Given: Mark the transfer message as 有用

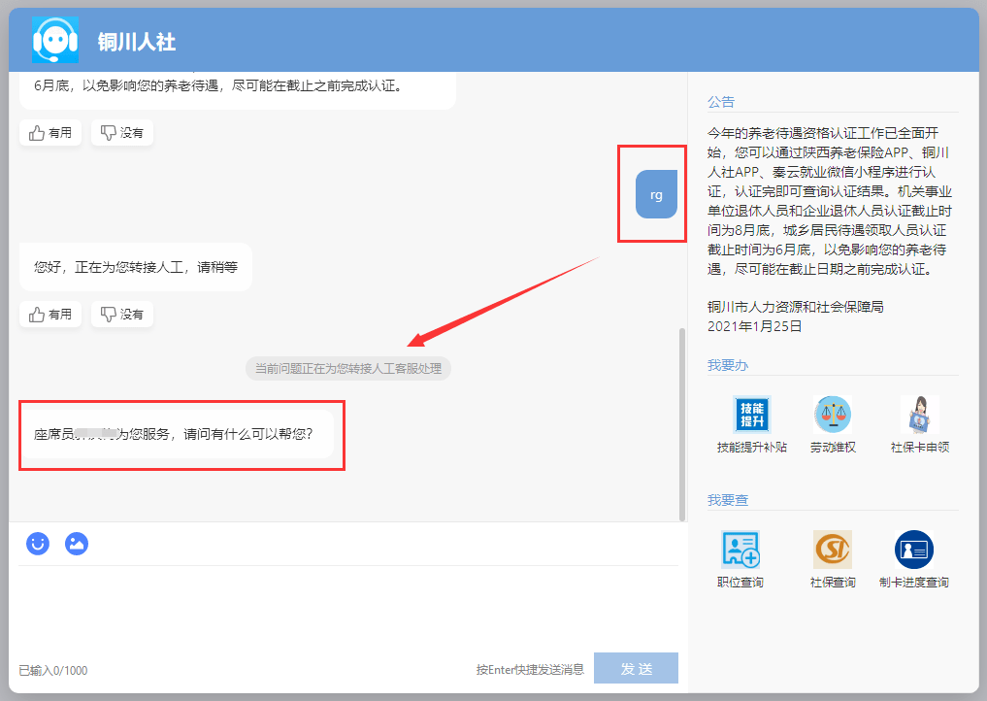Looking at the screenshot, I should pos(50,315).
